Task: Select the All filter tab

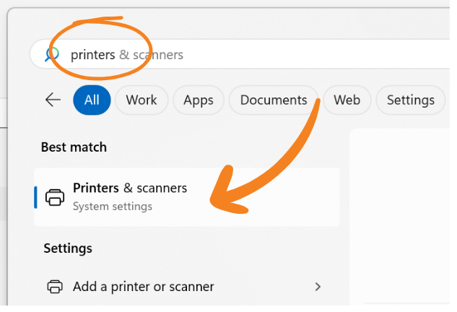Action: pos(92,100)
